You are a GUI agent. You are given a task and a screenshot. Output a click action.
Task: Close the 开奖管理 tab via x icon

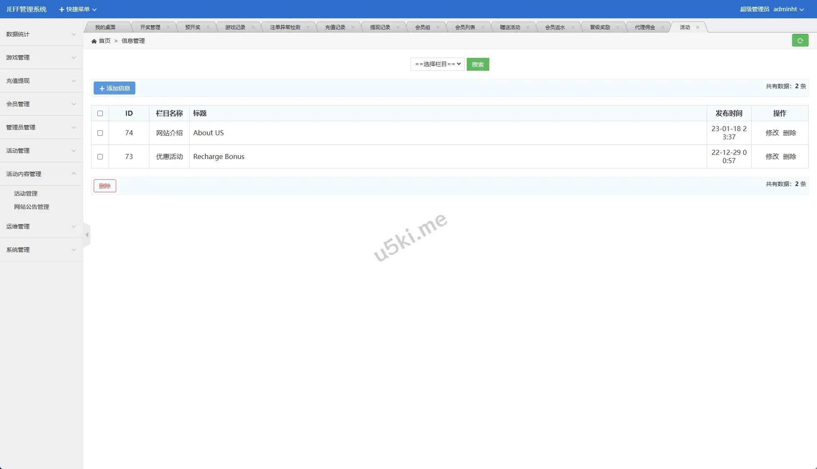[x=168, y=27]
